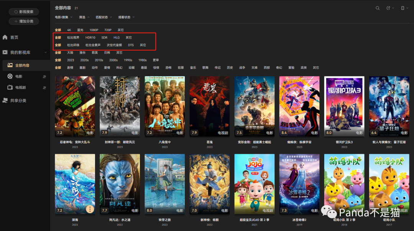The height and width of the screenshot is (231, 414).
Task: Filter by region 大陆
Action: 70,53
